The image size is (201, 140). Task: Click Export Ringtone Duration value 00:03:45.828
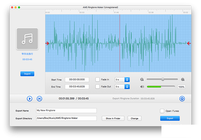(147, 99)
